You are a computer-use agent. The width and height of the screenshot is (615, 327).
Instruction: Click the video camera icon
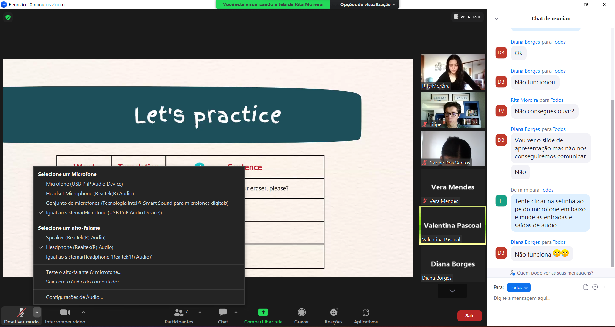click(65, 312)
